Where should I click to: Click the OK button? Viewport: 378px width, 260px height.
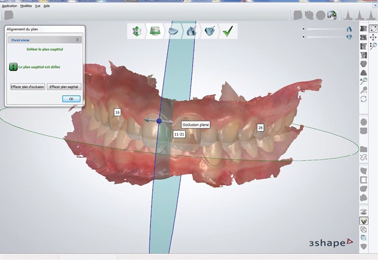tap(70, 99)
